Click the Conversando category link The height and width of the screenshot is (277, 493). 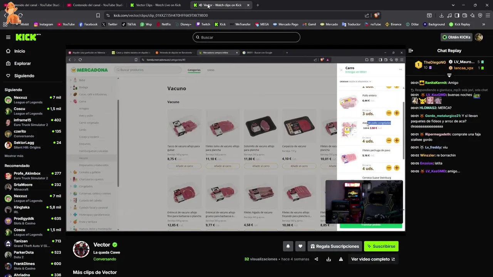(x=104, y=259)
